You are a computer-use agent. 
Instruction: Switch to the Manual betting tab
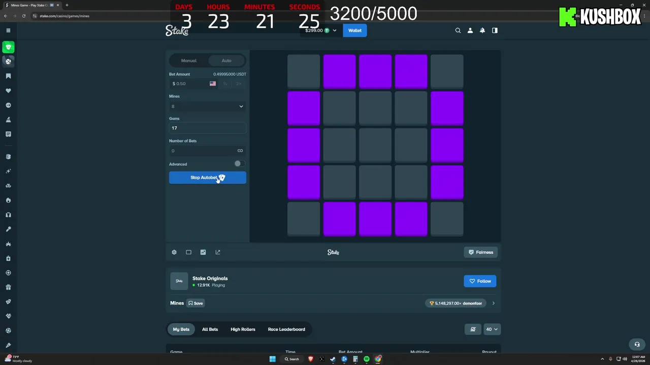[x=189, y=61]
